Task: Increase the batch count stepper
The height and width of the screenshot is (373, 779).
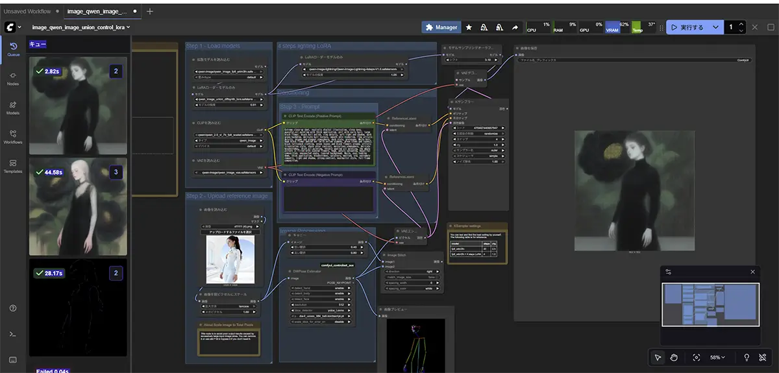Action: click(x=741, y=24)
